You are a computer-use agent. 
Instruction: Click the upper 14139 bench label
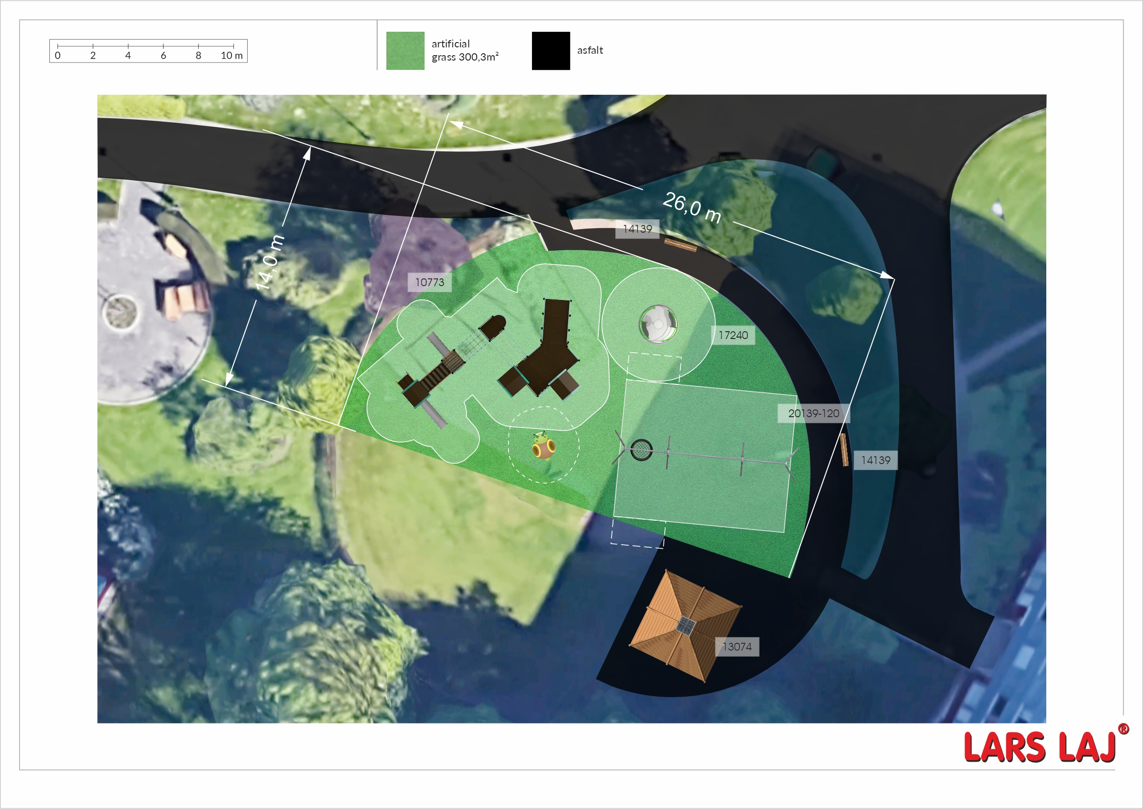[637, 229]
